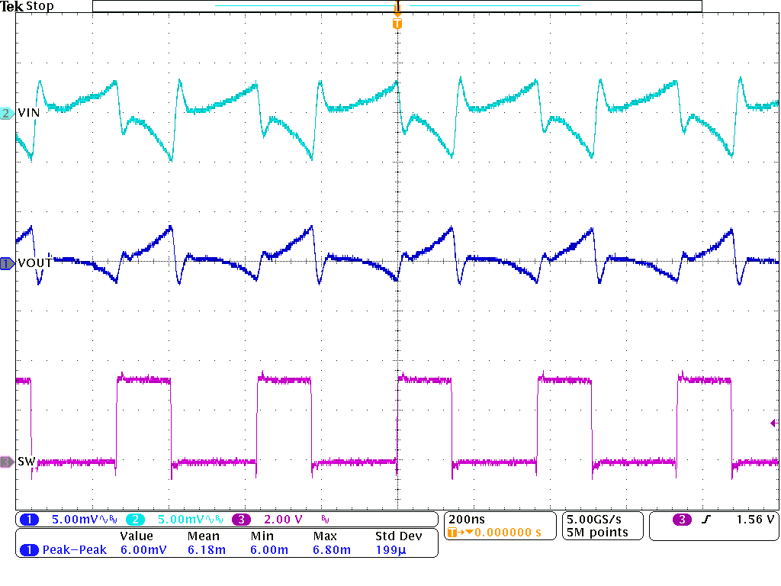This screenshot has width=781, height=586.
Task: Open the Channel 3 2.00 V scale readout
Action: (281, 518)
